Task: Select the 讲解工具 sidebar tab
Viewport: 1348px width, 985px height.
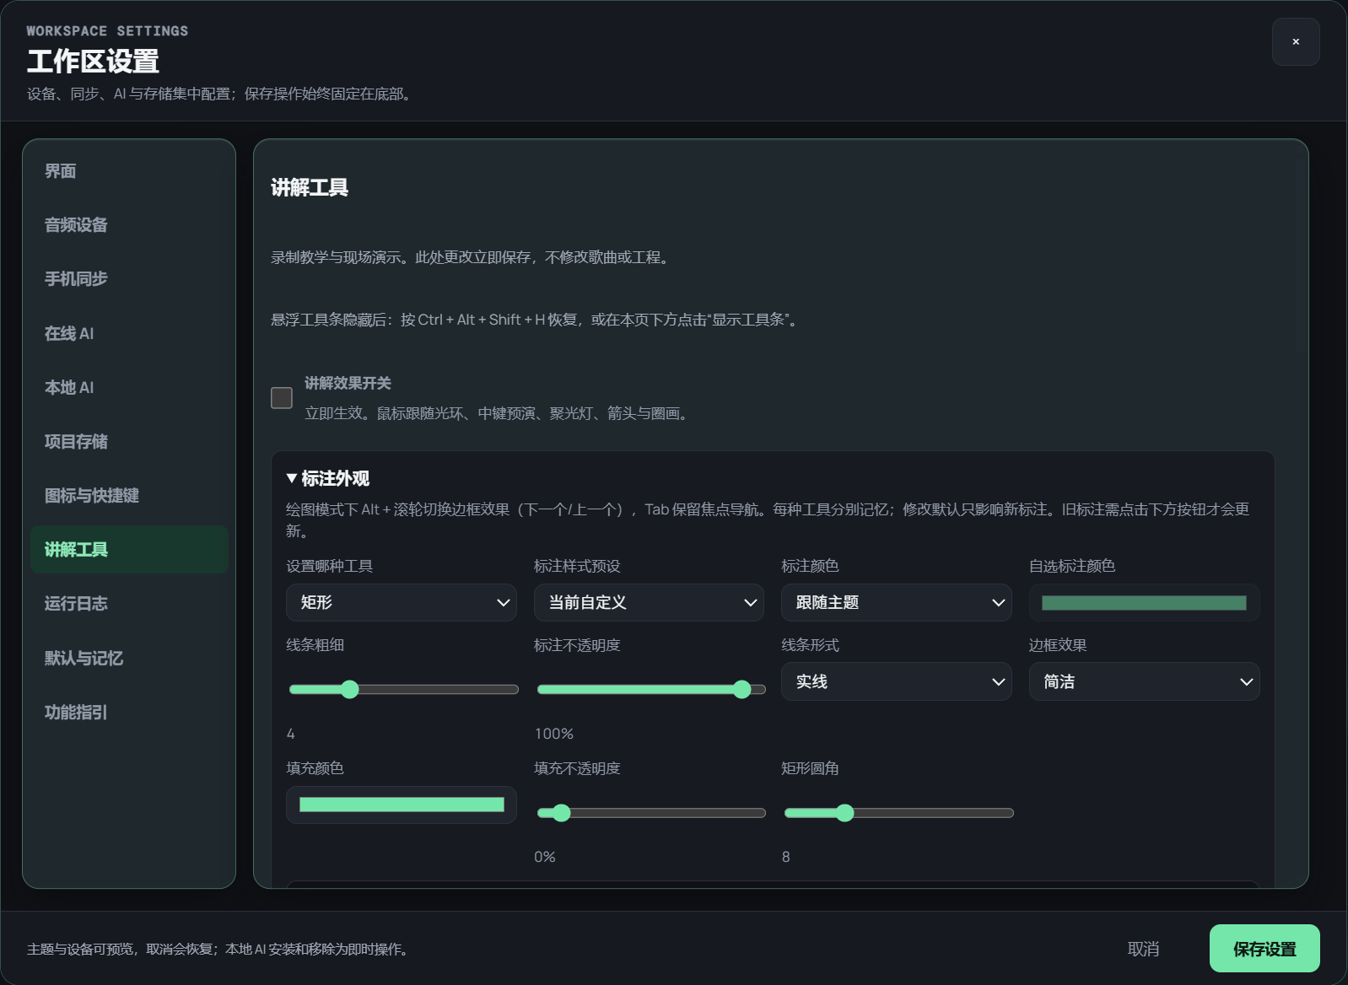Action: [x=129, y=550]
